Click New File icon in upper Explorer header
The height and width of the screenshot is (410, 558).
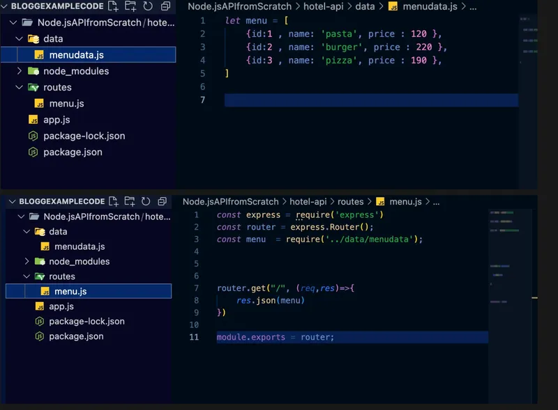[114, 6]
